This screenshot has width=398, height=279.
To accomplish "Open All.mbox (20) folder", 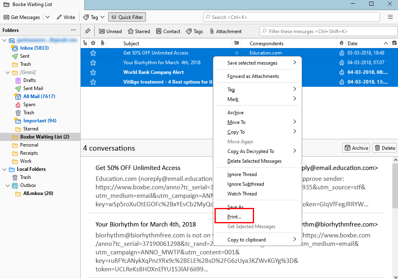I will coord(38,193).
